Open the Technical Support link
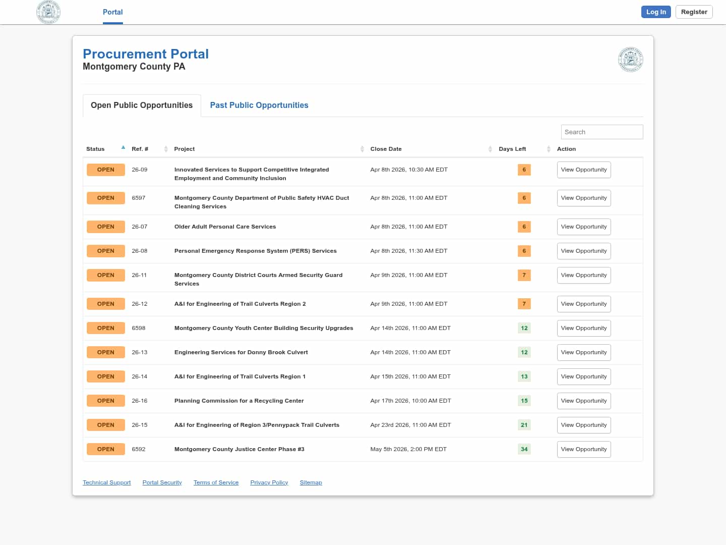The image size is (726, 545). [x=106, y=482]
